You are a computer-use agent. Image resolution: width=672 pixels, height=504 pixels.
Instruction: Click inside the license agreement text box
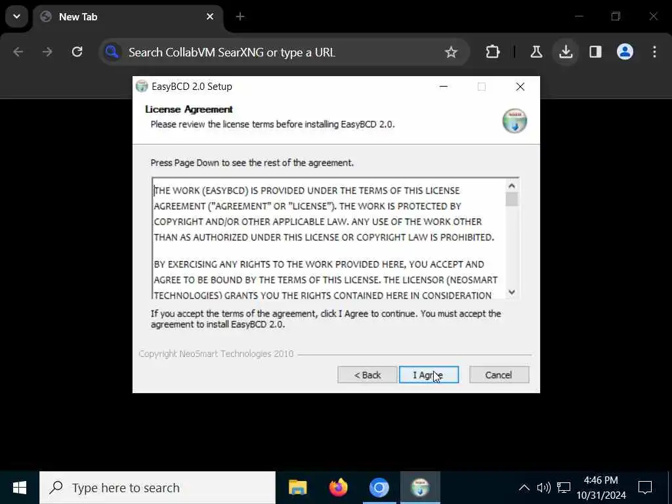[329, 238]
